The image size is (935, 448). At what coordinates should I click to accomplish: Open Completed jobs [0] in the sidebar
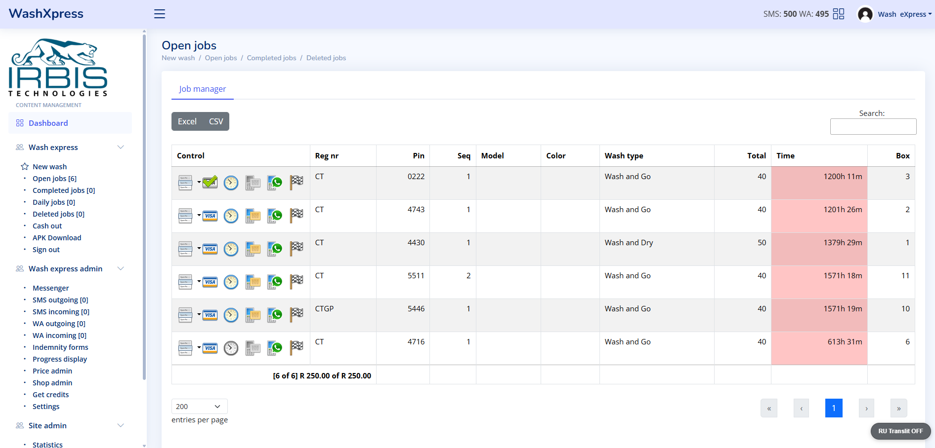tap(64, 190)
